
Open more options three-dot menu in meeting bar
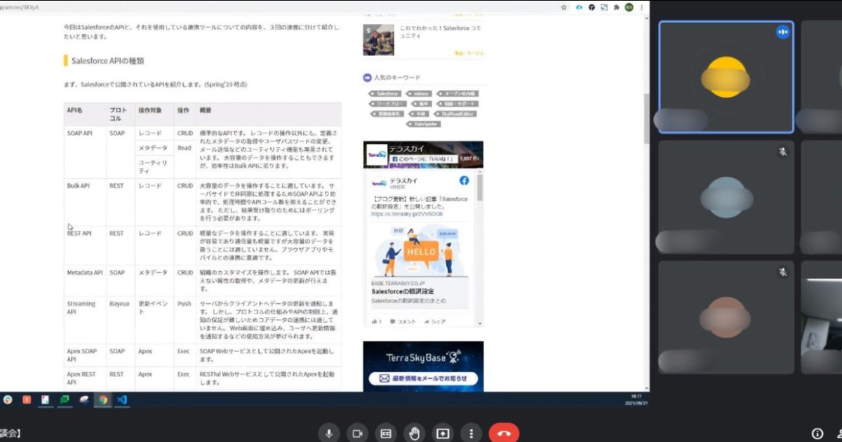click(471, 433)
